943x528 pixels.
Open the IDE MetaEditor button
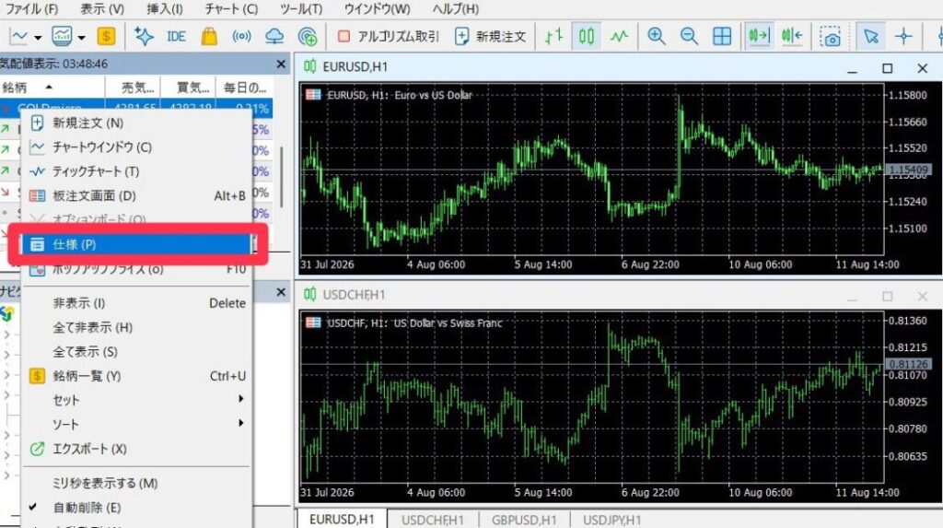176,37
